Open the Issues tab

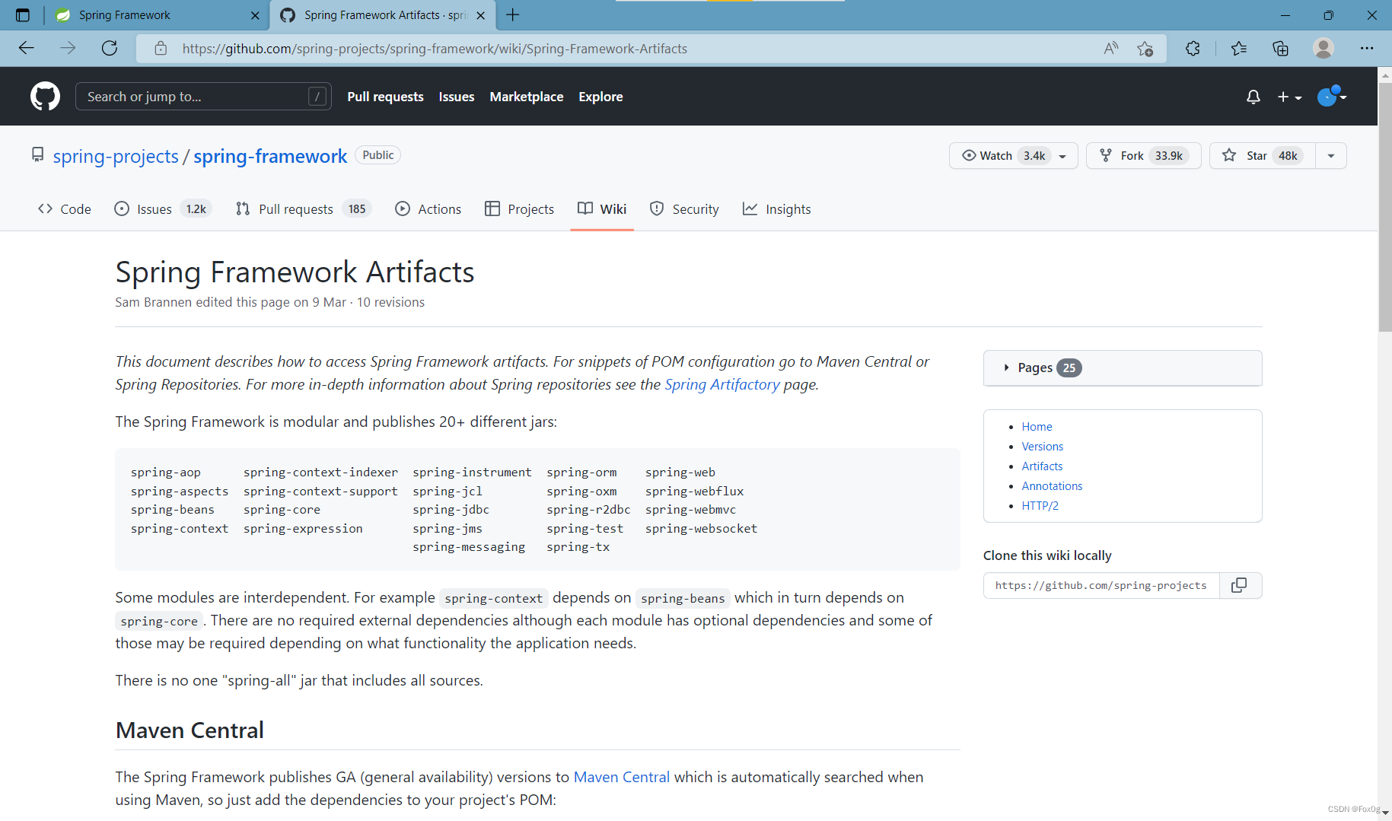tap(163, 209)
